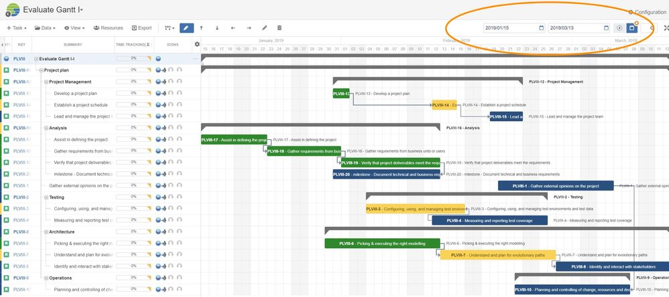Click the project icon in PLVIII root row
The width and height of the screenshot is (669, 297).
[6, 59]
